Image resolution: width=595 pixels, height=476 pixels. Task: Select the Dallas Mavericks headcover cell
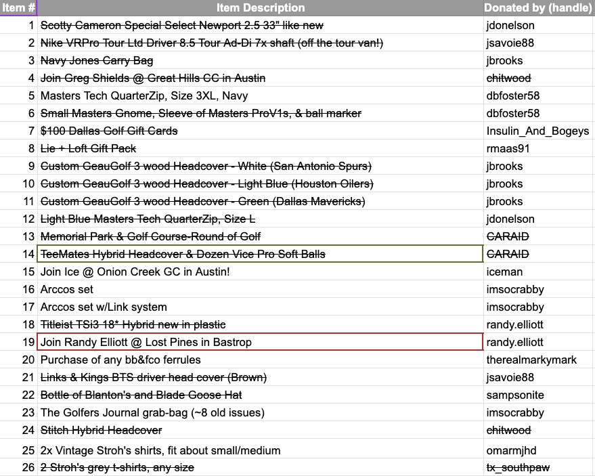coord(261,201)
